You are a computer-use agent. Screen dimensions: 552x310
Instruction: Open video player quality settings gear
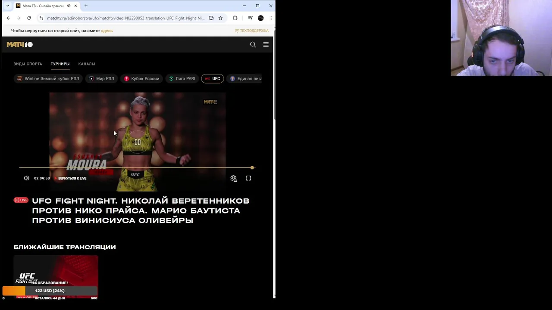coord(234,178)
